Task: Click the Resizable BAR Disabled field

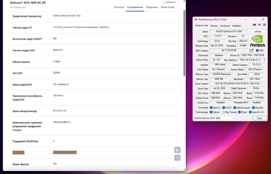Action: (256, 102)
